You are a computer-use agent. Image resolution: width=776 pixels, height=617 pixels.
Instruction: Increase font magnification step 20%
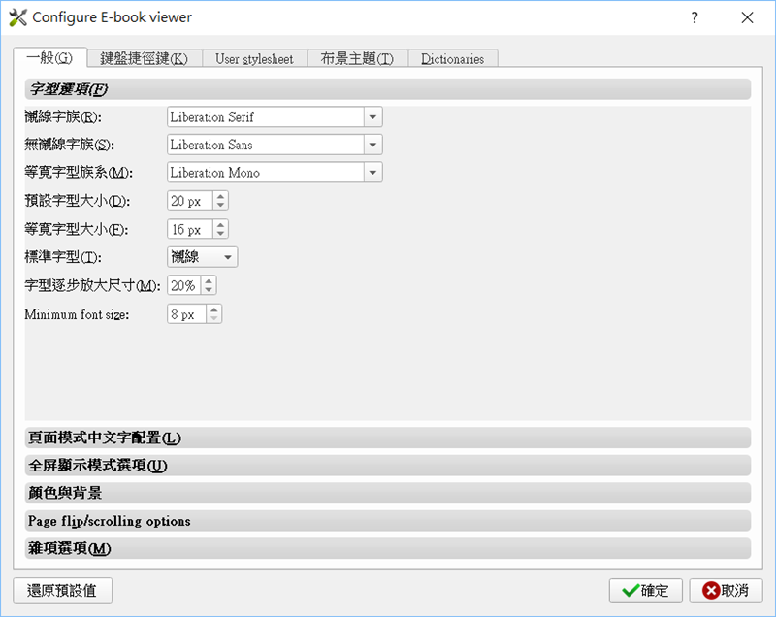point(209,281)
